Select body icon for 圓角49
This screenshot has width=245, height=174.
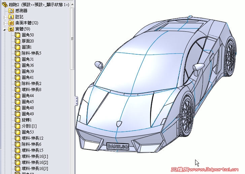tap(17, 114)
